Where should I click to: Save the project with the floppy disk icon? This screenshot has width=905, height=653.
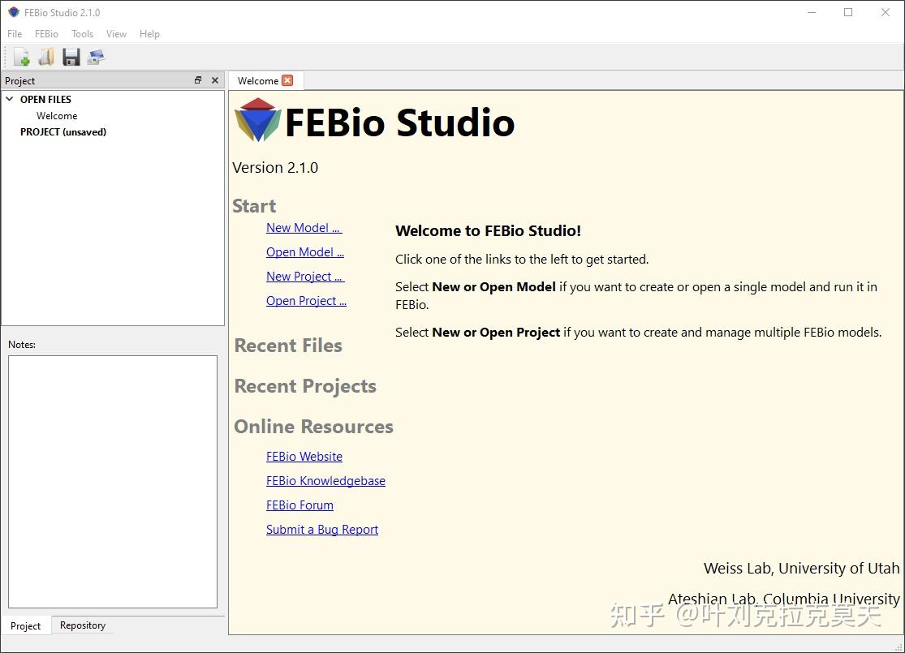click(71, 56)
